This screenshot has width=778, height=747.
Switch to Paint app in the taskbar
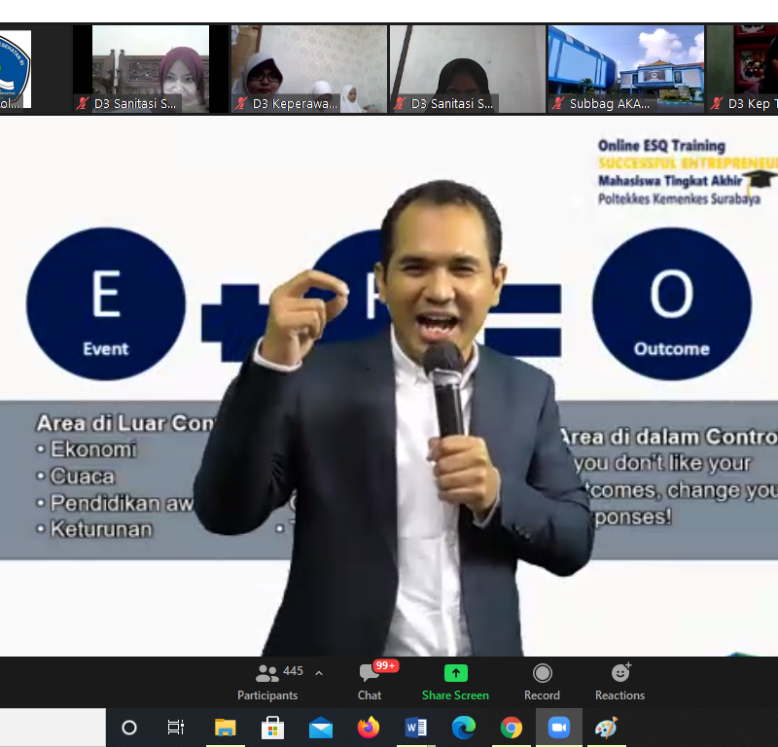click(x=606, y=728)
